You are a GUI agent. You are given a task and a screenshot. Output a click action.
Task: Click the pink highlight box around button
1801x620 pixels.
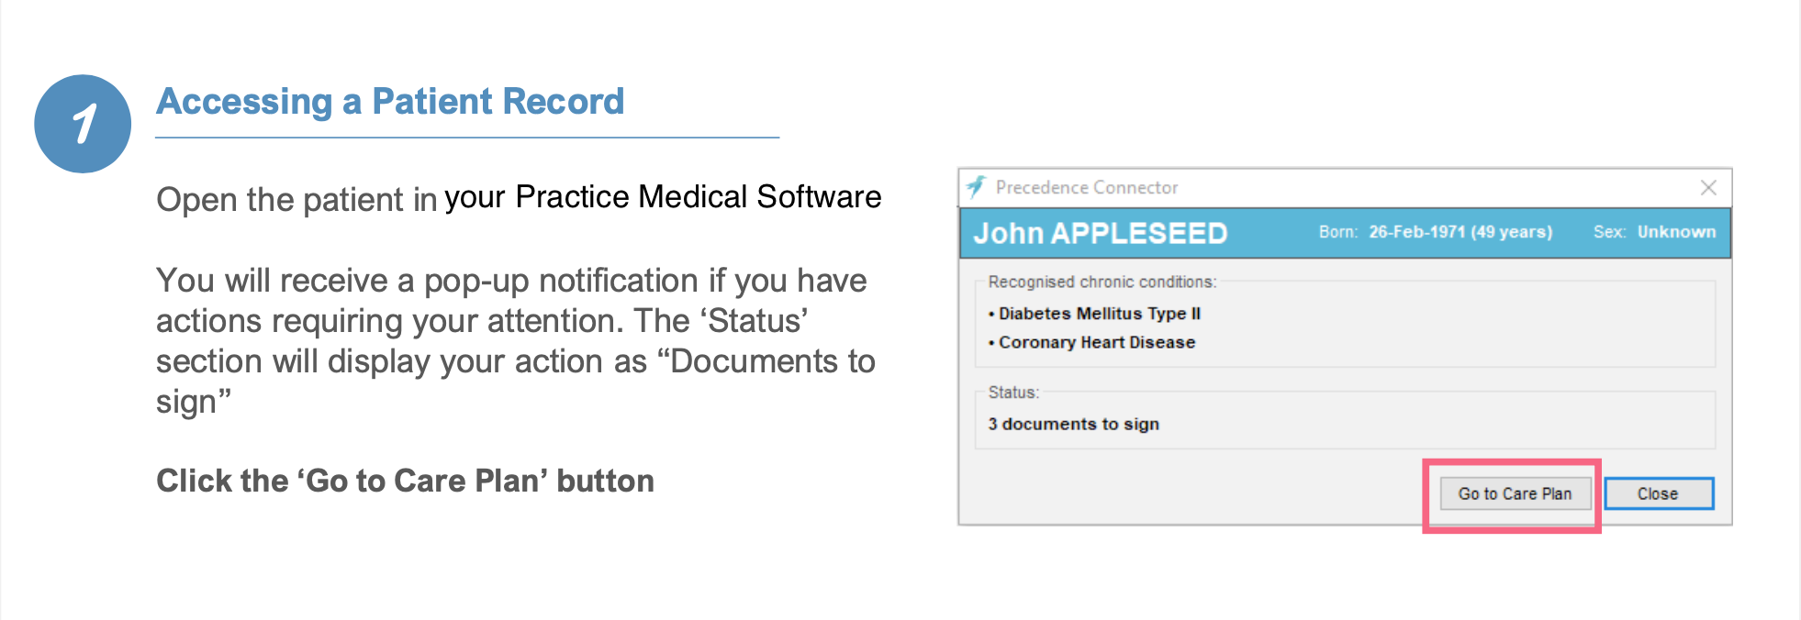[x=1512, y=496]
